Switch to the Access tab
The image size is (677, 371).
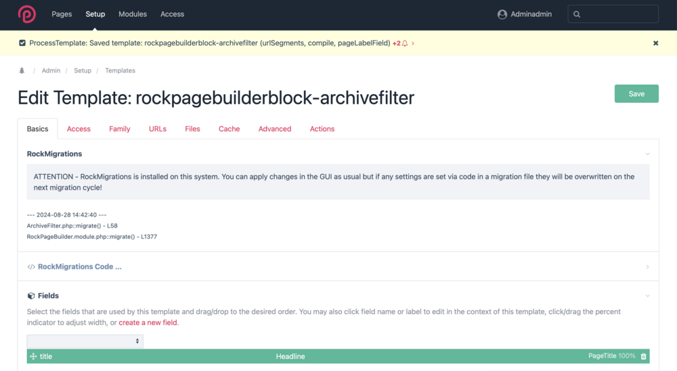tap(79, 129)
